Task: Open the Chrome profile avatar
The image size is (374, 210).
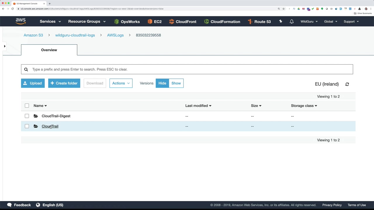Action: 366,9
